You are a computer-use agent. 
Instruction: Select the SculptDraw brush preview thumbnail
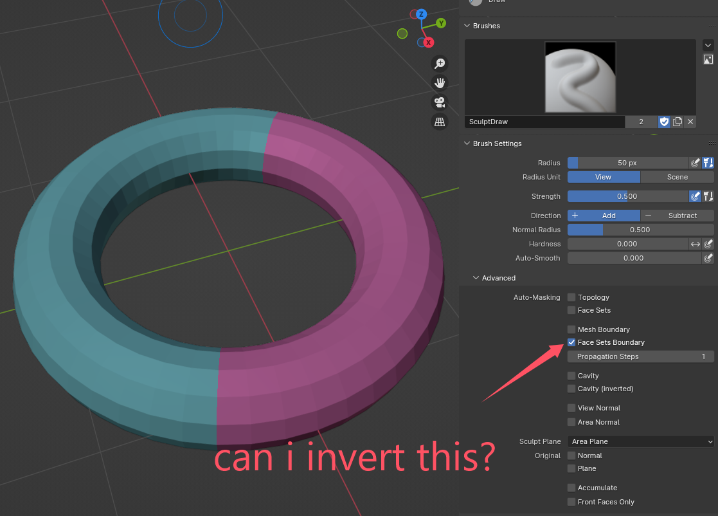tap(580, 77)
